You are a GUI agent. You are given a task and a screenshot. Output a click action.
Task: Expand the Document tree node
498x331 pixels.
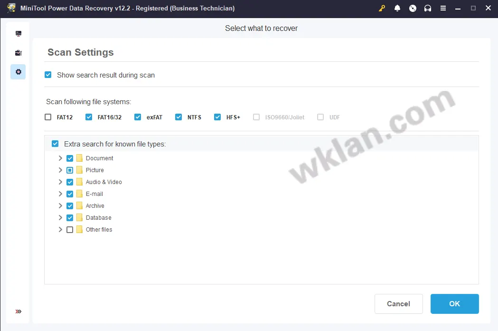tap(60, 158)
